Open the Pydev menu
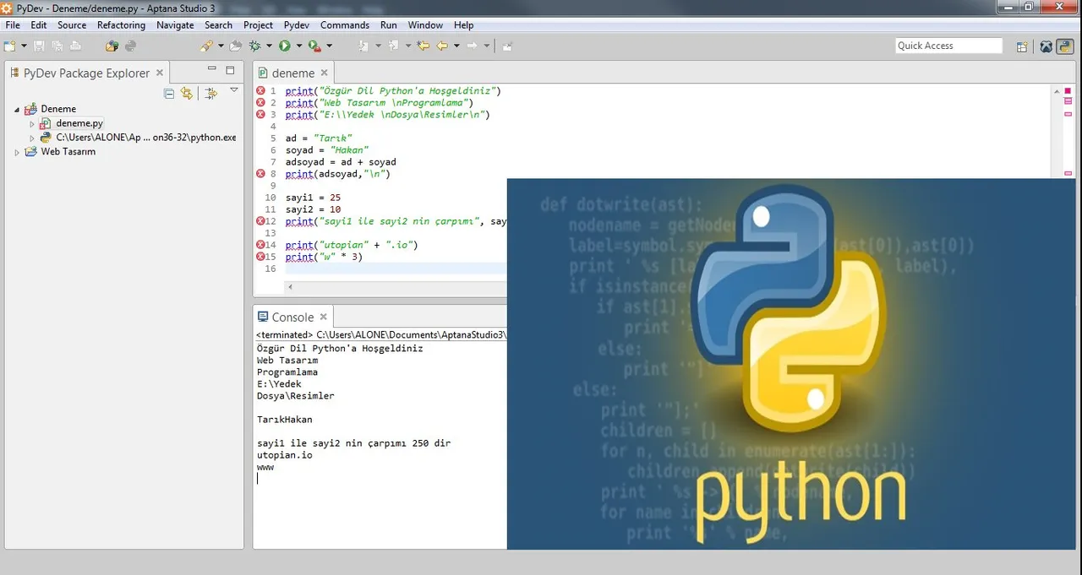The height and width of the screenshot is (575, 1082). pos(296,25)
